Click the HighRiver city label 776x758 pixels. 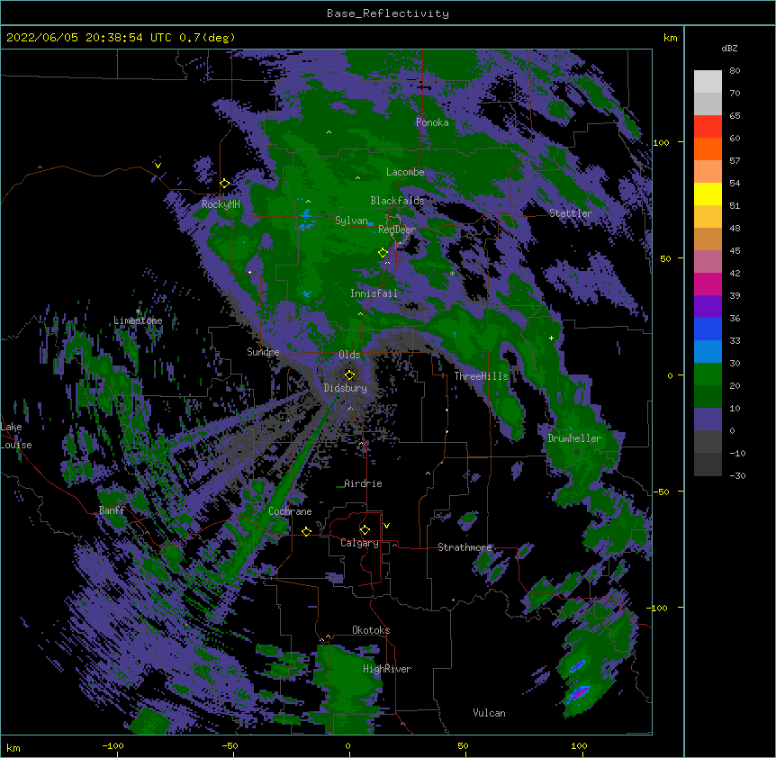tap(387, 669)
